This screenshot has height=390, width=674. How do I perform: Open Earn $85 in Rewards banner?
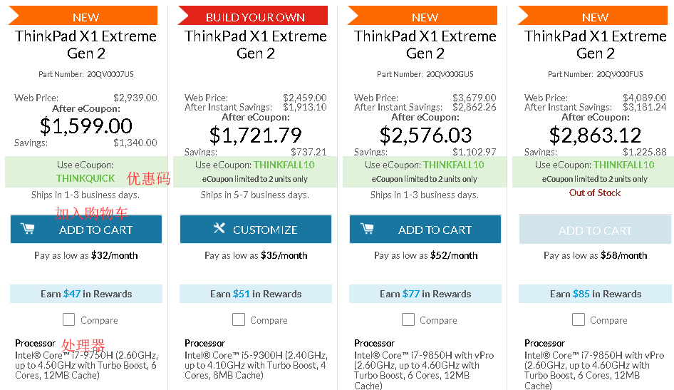click(595, 294)
